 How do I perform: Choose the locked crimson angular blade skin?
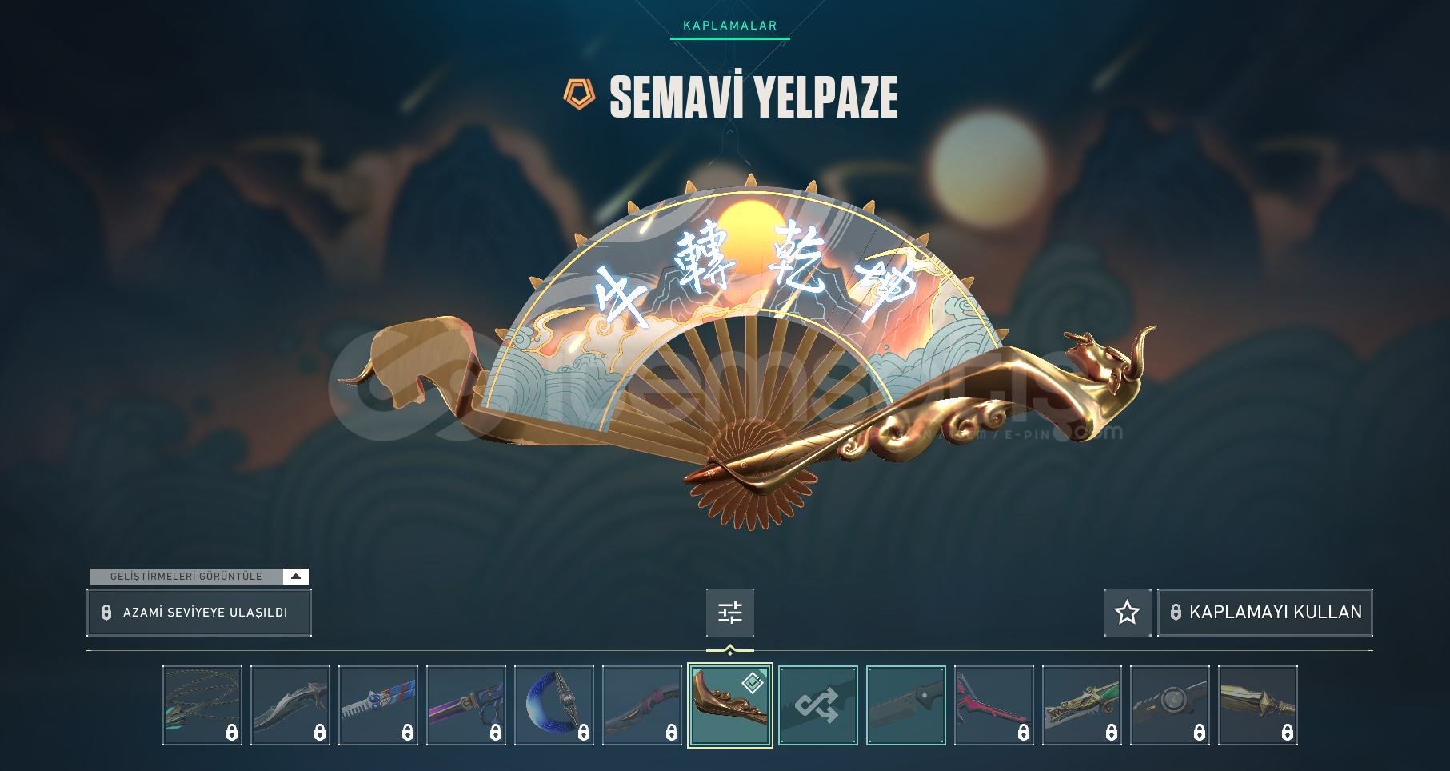tap(994, 705)
